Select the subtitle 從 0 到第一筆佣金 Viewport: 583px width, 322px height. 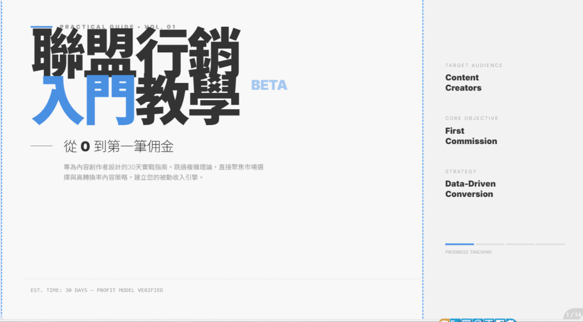click(x=118, y=146)
